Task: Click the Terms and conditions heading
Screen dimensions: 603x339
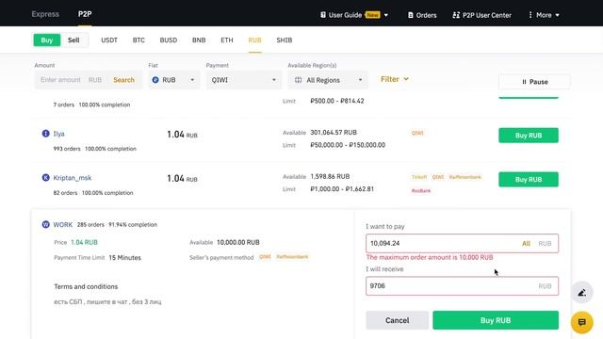Action: (x=86, y=286)
